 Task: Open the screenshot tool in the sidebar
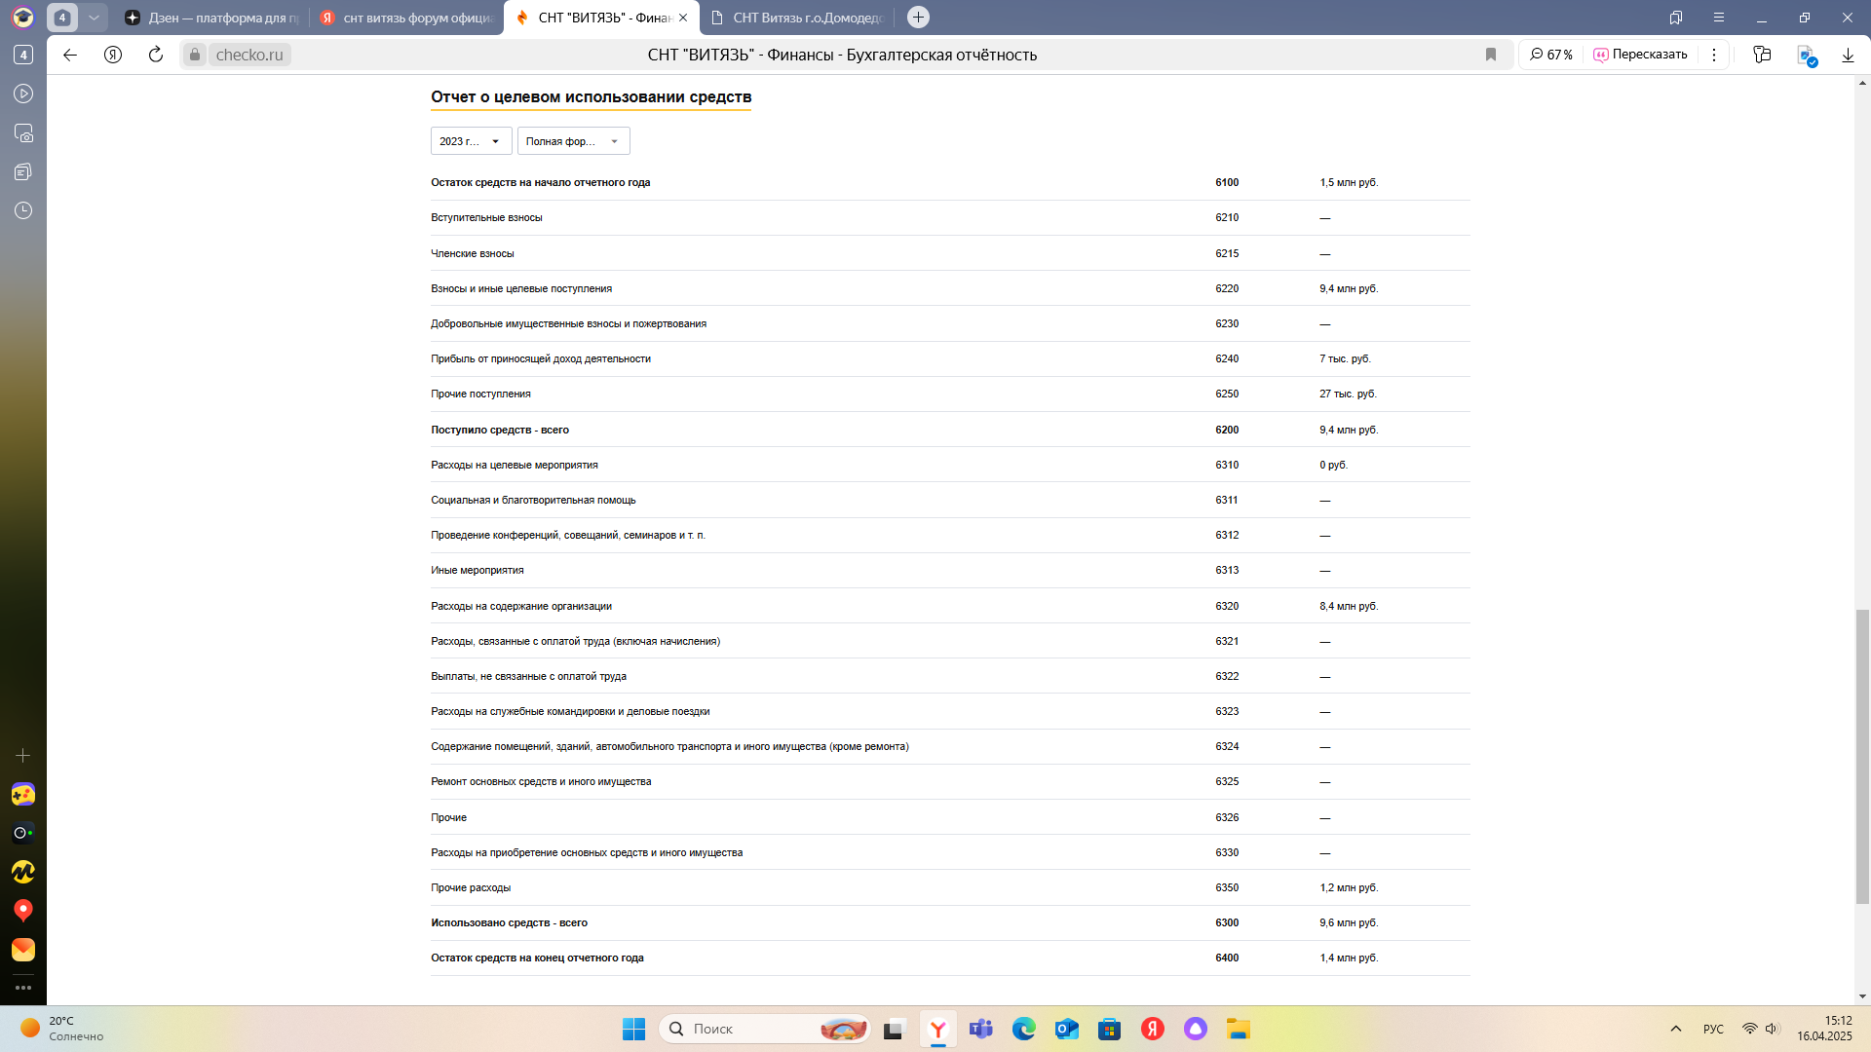click(x=23, y=132)
